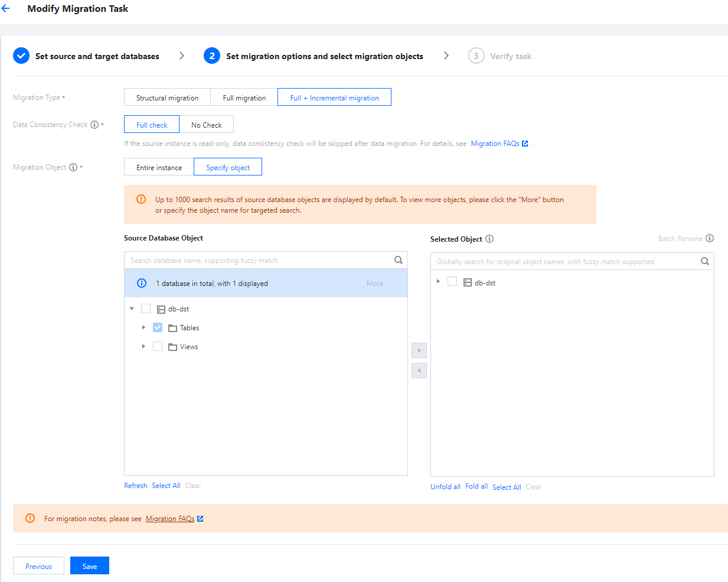Click the right arrow to move objects to selected
The width and height of the screenshot is (728, 582).
[x=419, y=350]
